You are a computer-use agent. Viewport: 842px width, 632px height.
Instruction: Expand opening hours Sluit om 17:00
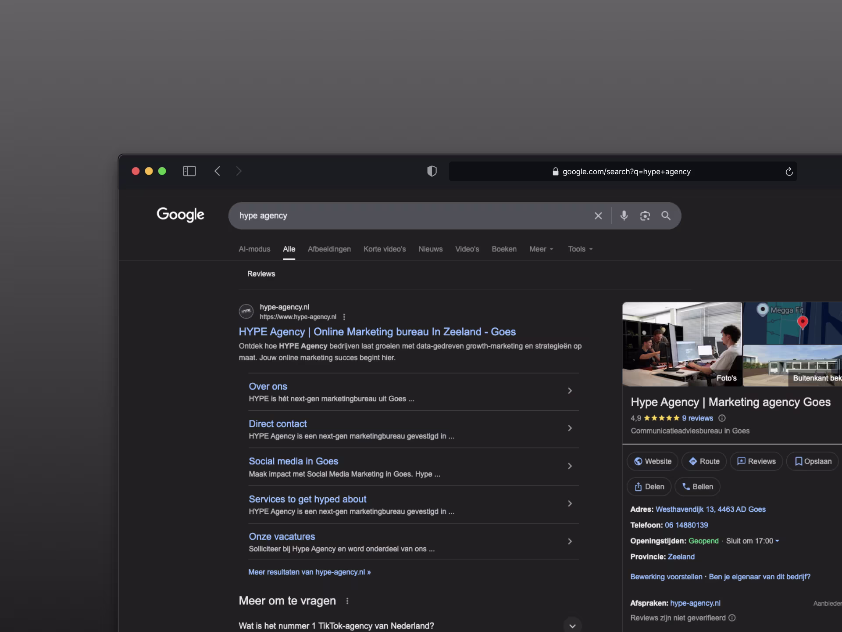click(x=753, y=541)
